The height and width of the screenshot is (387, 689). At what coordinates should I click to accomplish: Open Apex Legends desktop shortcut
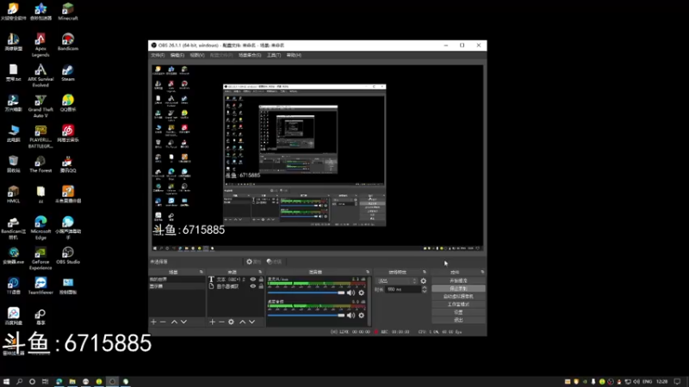[x=40, y=46]
